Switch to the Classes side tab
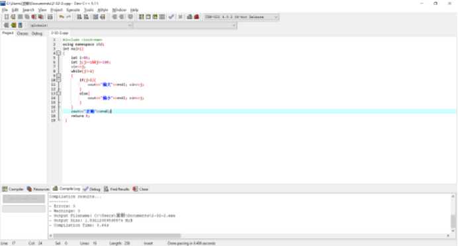The height and width of the screenshot is (246, 458). (23, 34)
